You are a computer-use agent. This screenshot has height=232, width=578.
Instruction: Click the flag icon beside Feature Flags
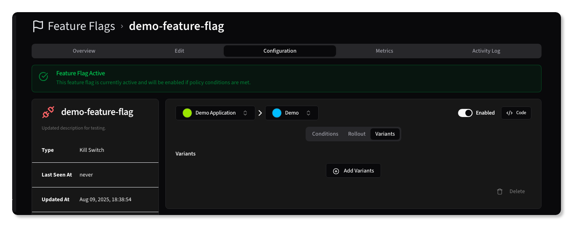click(38, 26)
